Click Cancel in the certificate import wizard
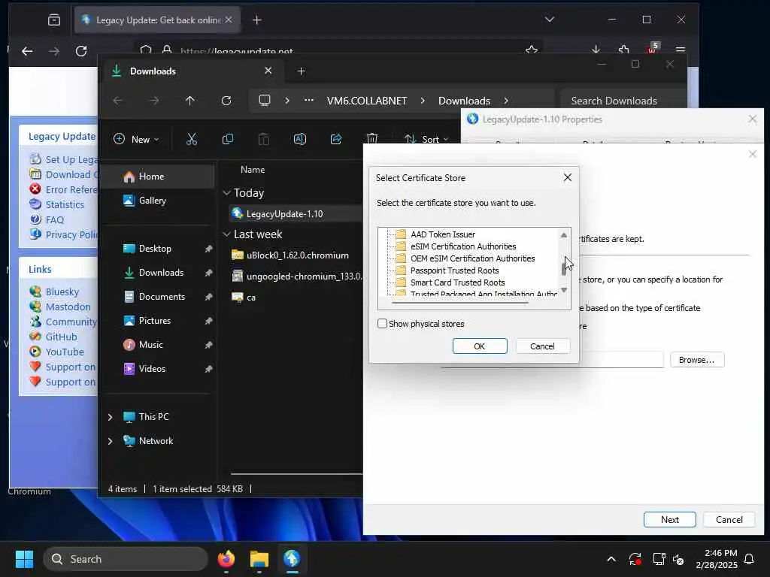Viewport: 770px width, 577px height. click(729, 520)
